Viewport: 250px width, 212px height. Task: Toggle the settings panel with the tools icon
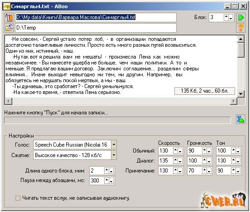240,119
